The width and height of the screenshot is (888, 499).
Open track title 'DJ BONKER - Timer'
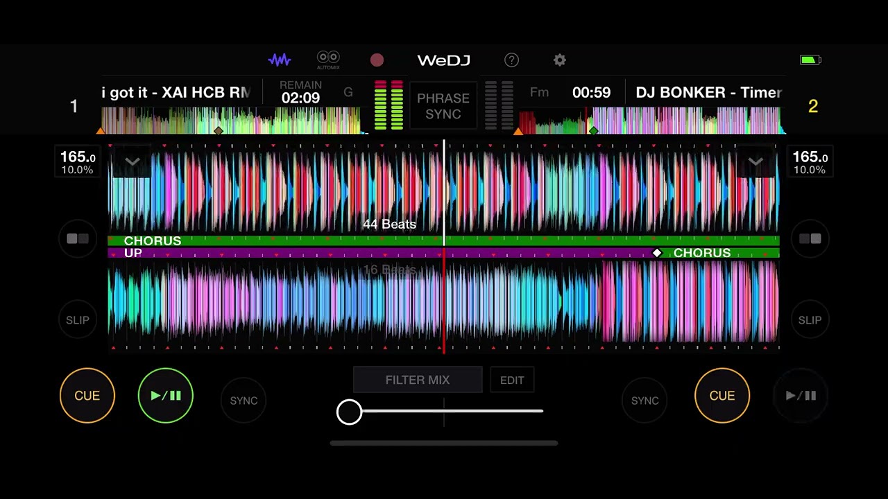coord(709,92)
